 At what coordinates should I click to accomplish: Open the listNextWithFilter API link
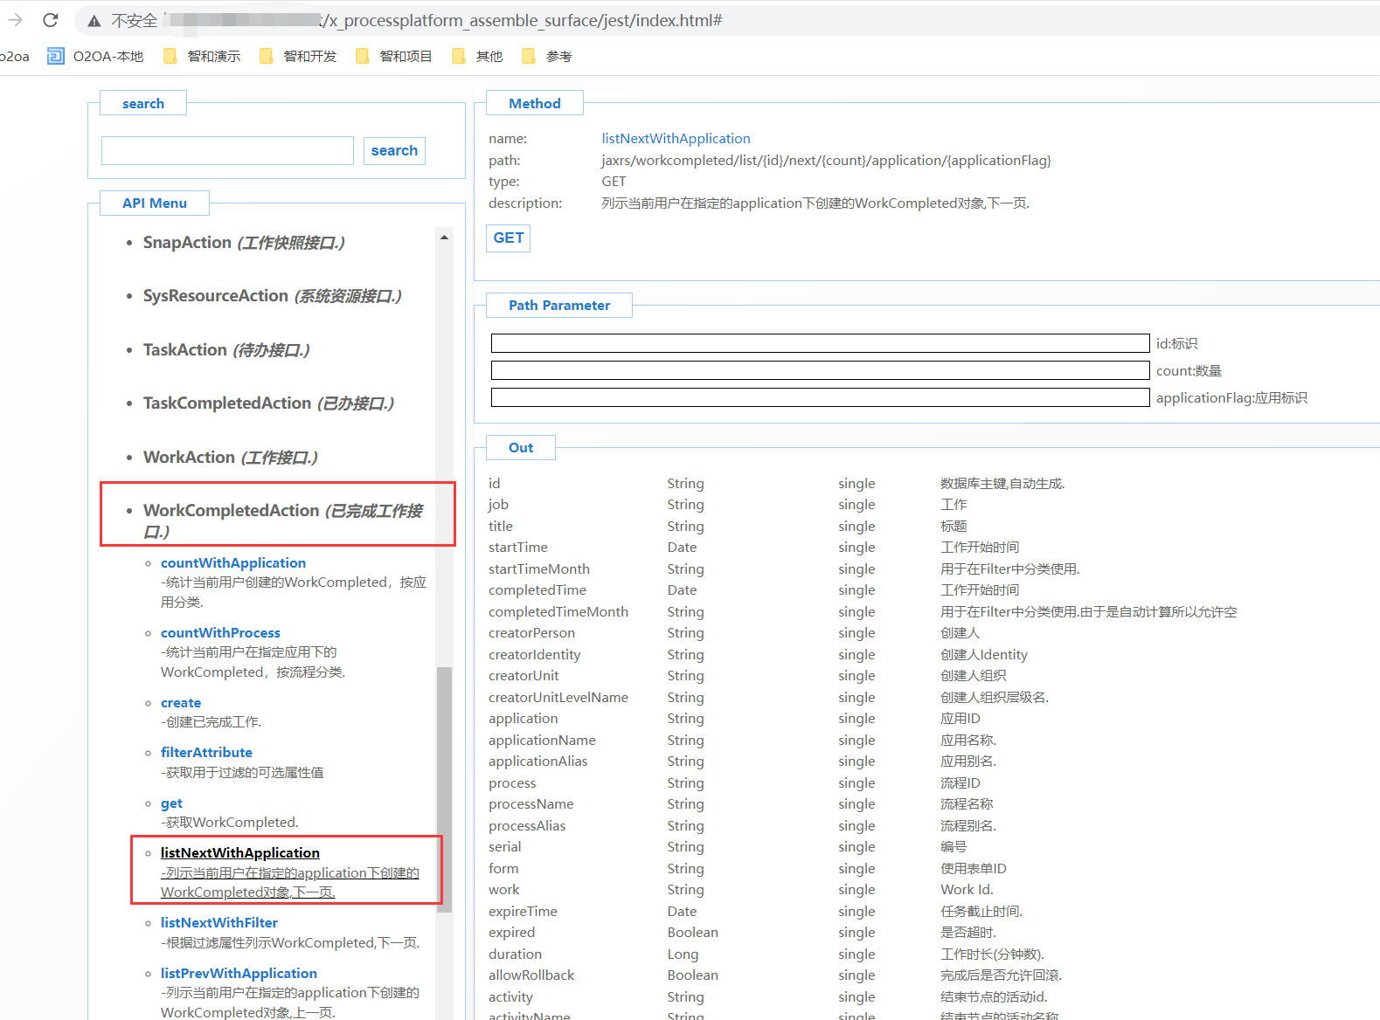(218, 923)
